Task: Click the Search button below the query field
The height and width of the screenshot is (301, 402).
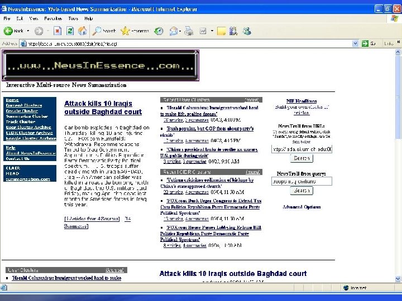Action: pyautogui.click(x=301, y=191)
